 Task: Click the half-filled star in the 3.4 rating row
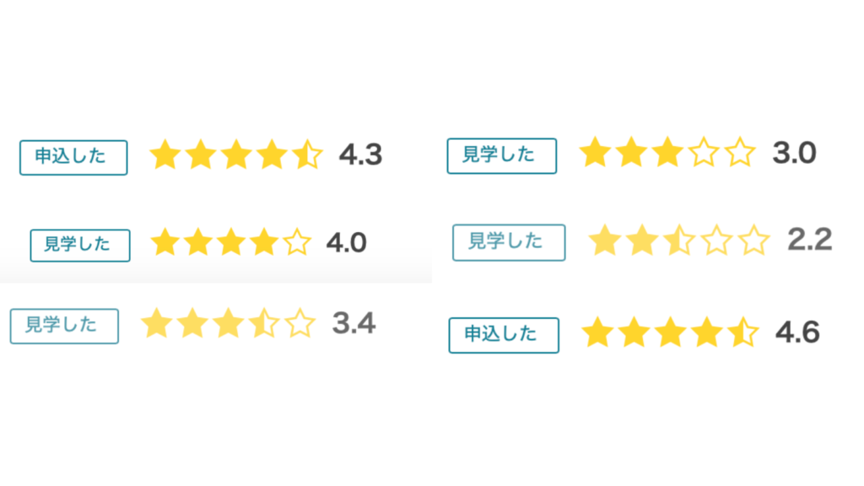coord(264,323)
